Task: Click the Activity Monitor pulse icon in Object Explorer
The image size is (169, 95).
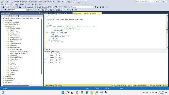Action: point(21,16)
